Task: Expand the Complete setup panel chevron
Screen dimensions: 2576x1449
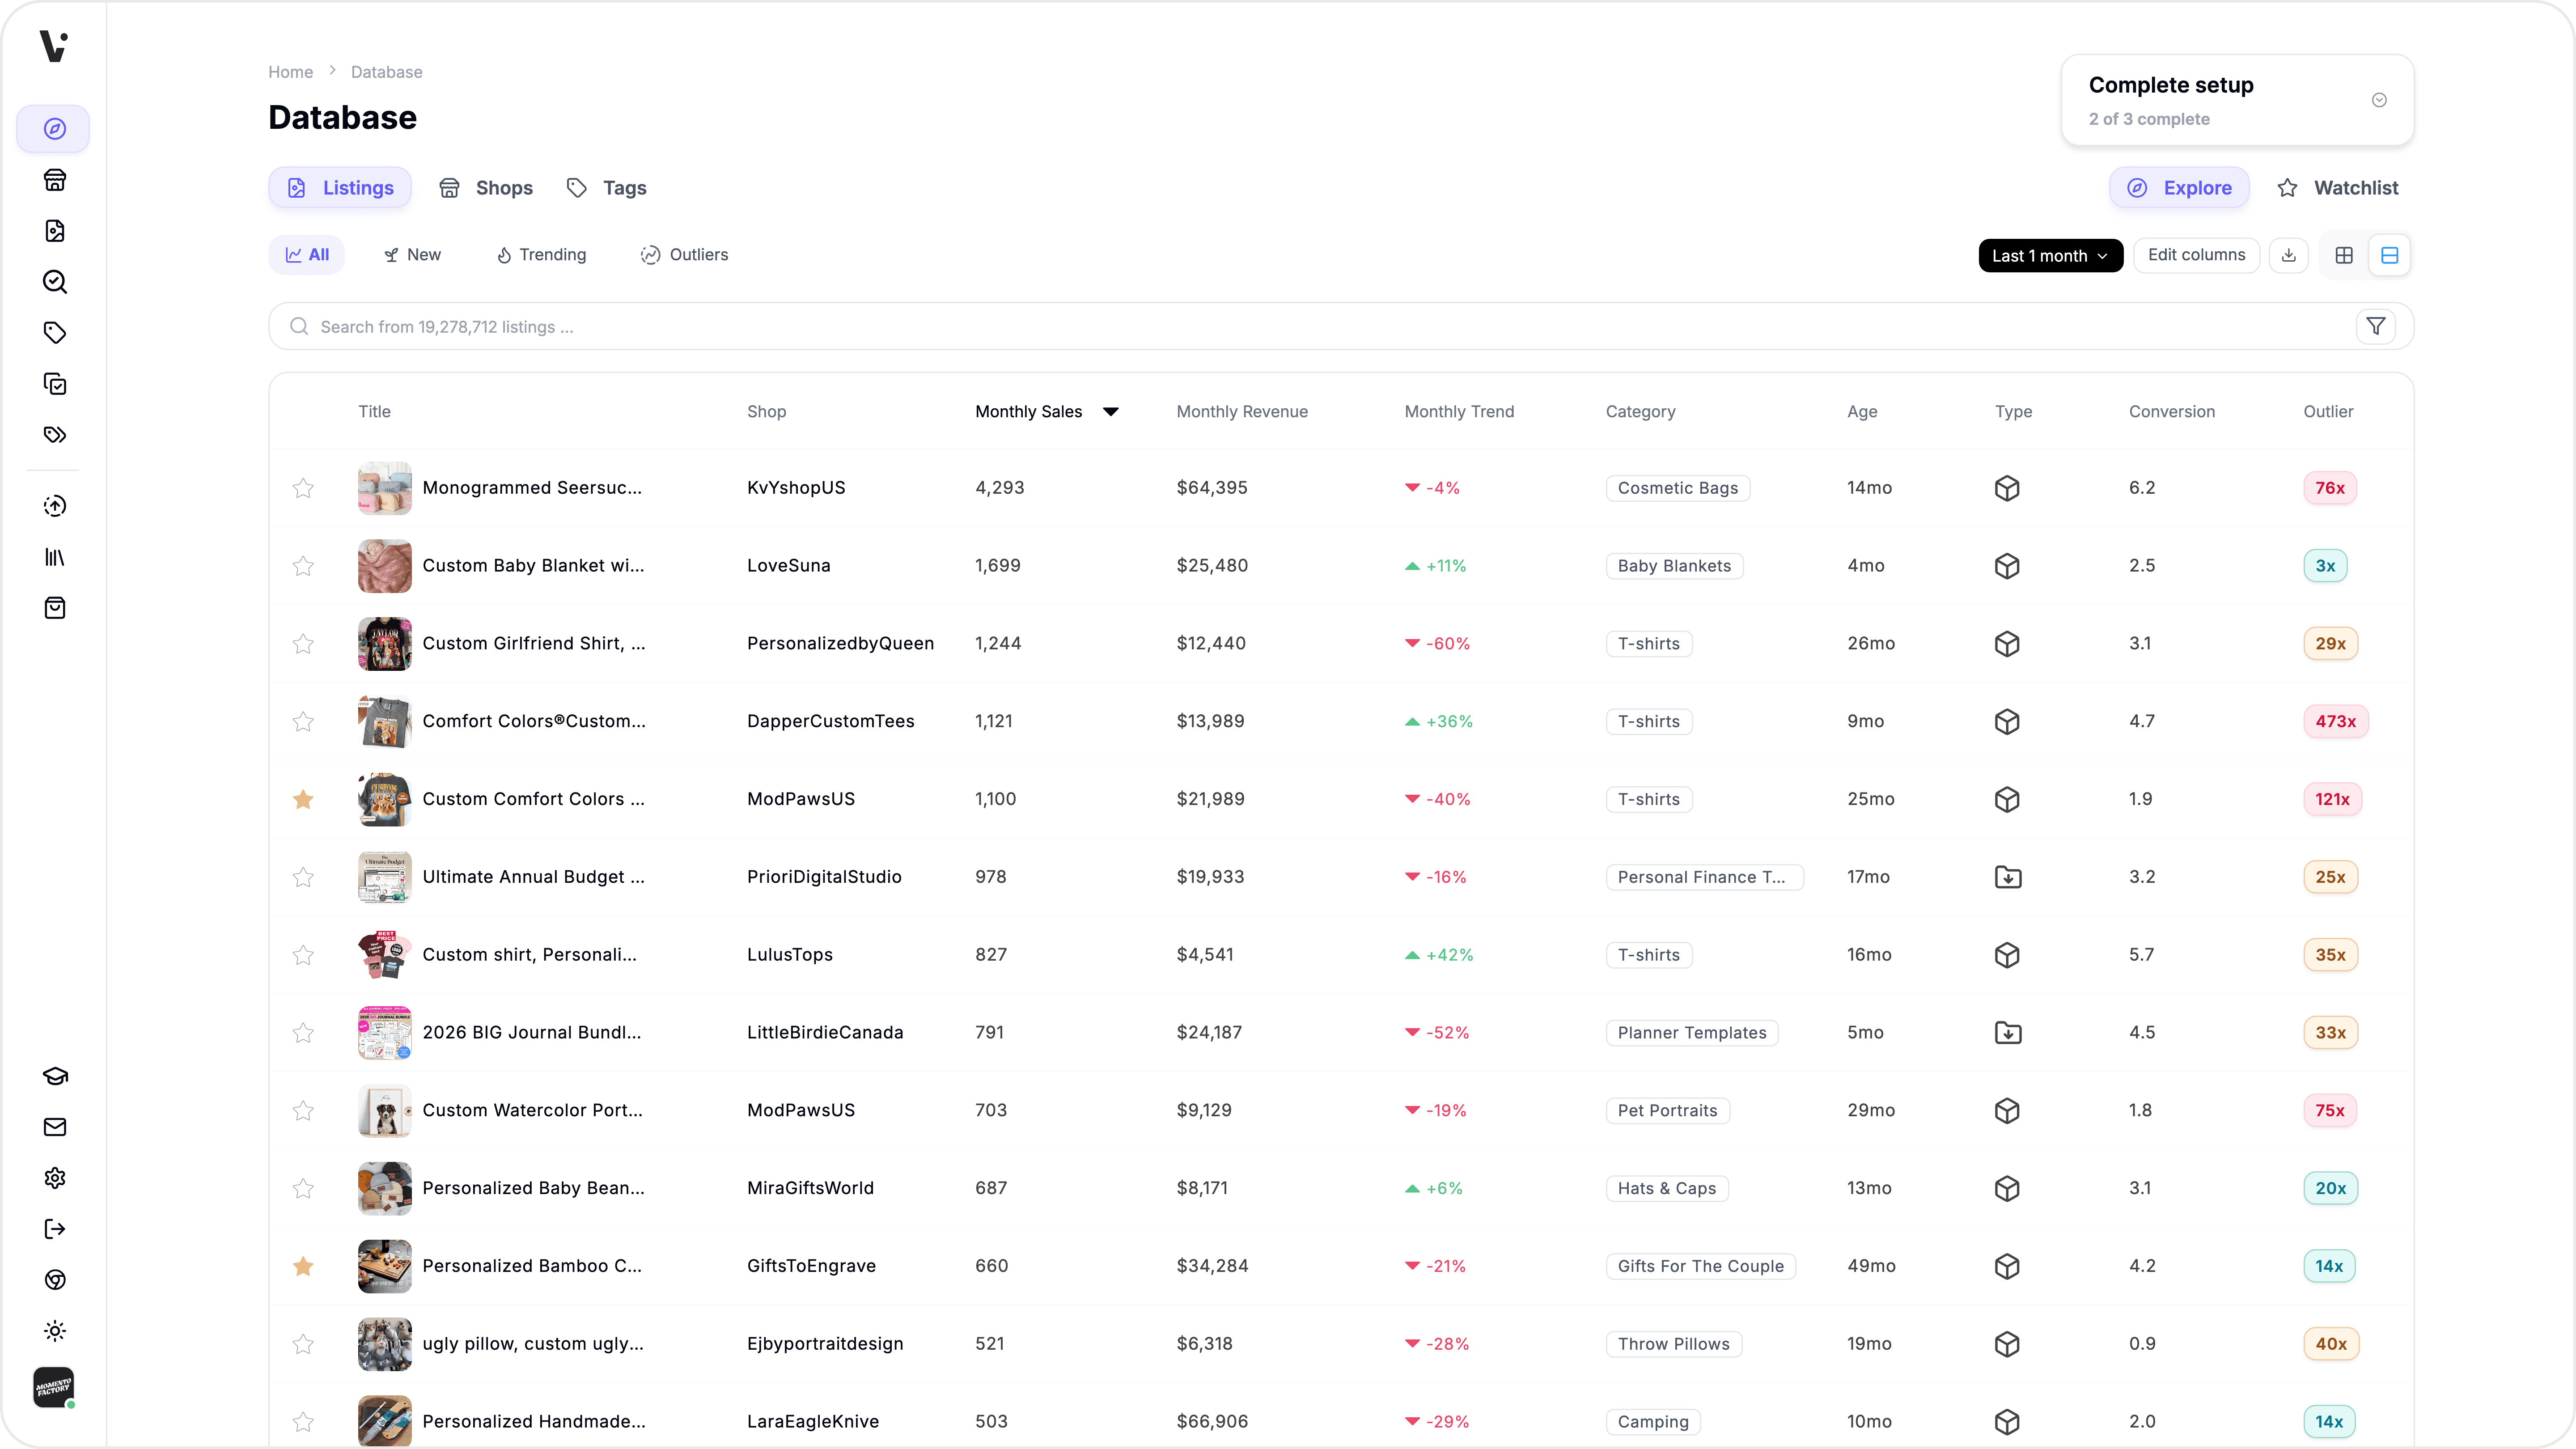Action: tap(2379, 100)
